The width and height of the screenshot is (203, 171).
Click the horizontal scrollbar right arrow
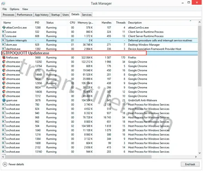coord(196,156)
